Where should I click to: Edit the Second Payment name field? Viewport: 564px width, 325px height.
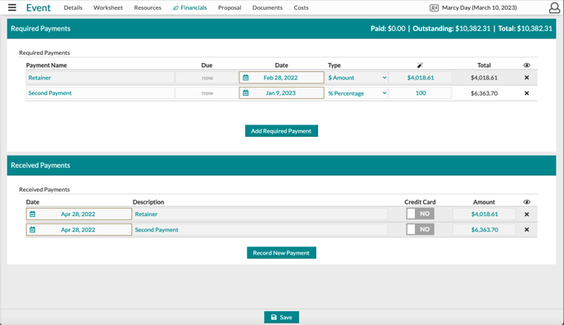[x=100, y=93]
